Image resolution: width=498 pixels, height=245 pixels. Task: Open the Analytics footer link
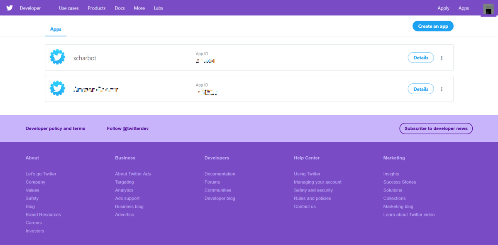124,190
